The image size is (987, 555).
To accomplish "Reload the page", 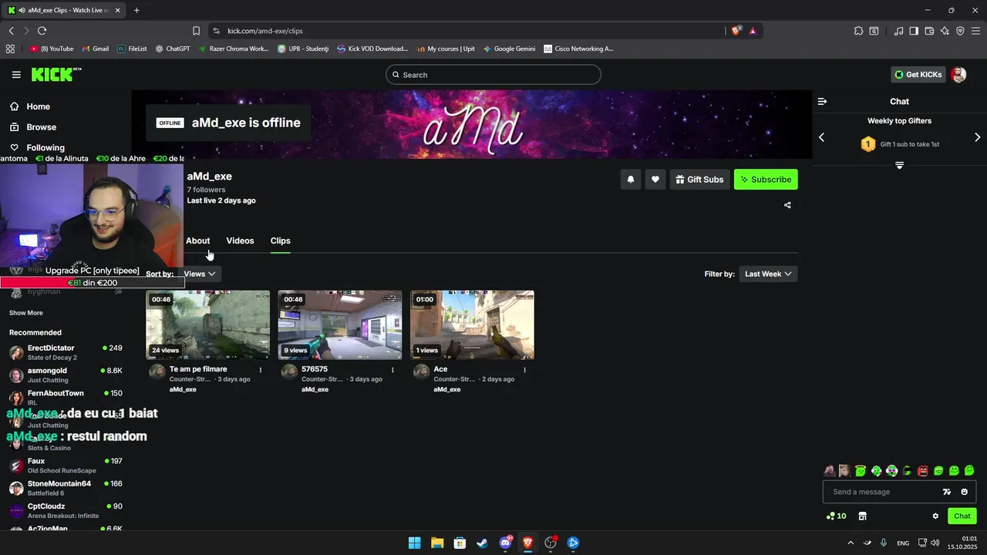I will coord(42,31).
